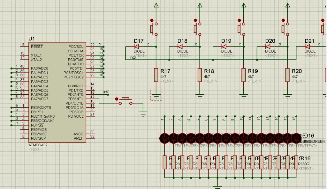The width and height of the screenshot is (327, 189).
Task: Toggle the latch dot of the button above D18
Action: (195, 20)
